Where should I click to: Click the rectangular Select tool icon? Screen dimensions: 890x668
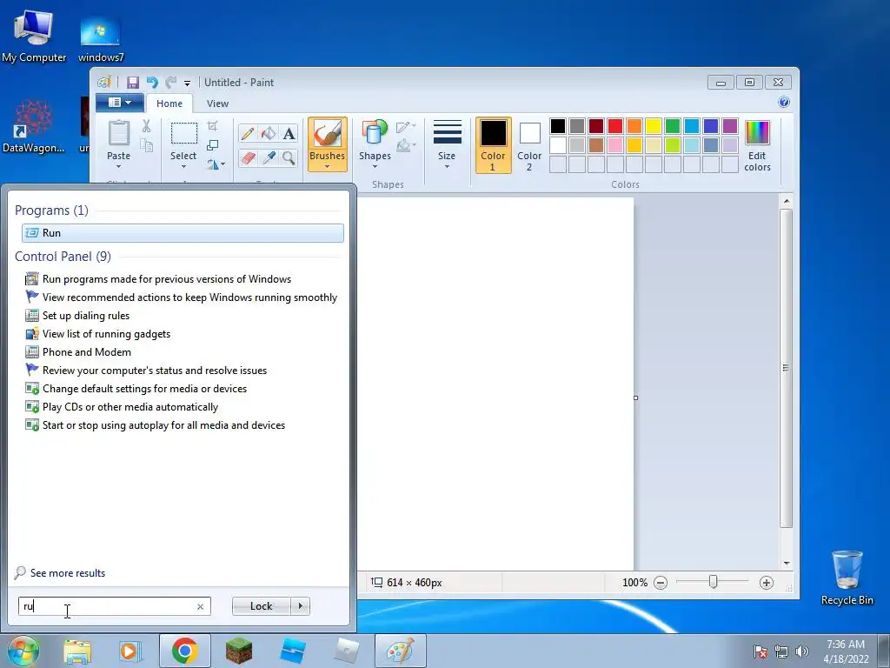click(x=184, y=133)
